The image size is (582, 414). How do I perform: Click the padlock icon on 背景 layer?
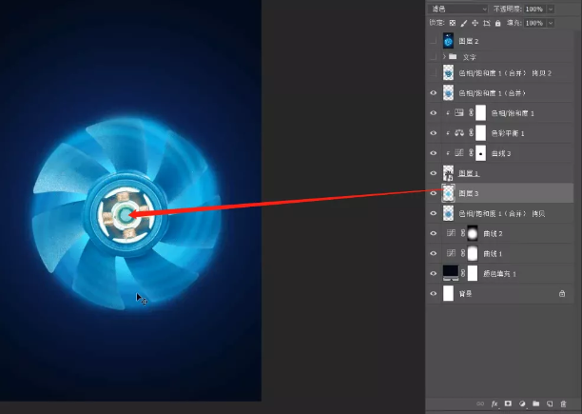pos(562,294)
